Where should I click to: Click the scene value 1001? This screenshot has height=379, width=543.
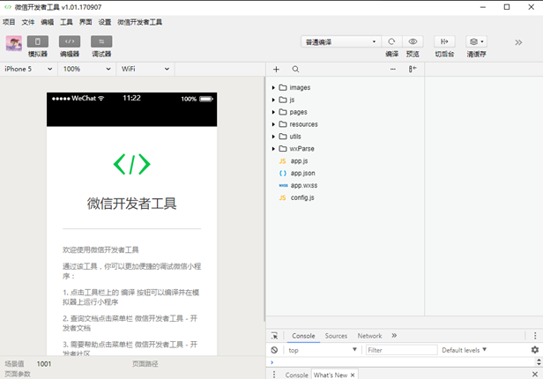pos(44,364)
